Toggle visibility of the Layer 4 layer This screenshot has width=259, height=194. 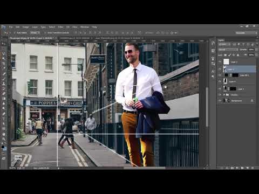(x=220, y=81)
